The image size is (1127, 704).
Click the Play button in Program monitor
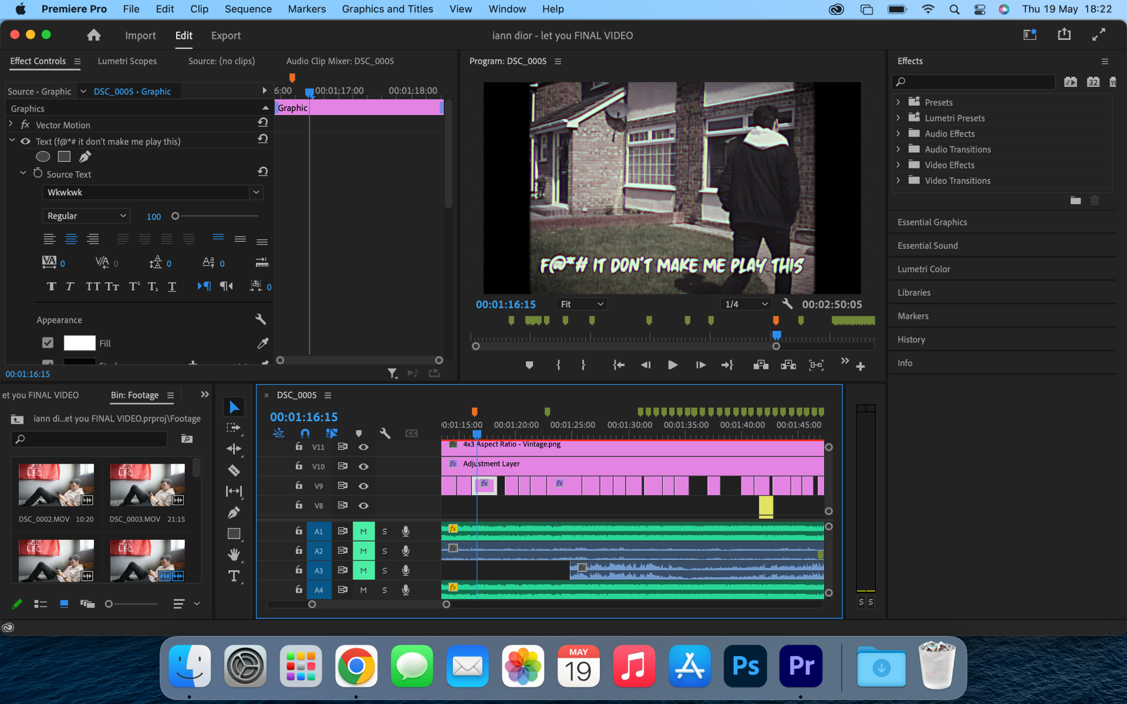pyautogui.click(x=673, y=365)
